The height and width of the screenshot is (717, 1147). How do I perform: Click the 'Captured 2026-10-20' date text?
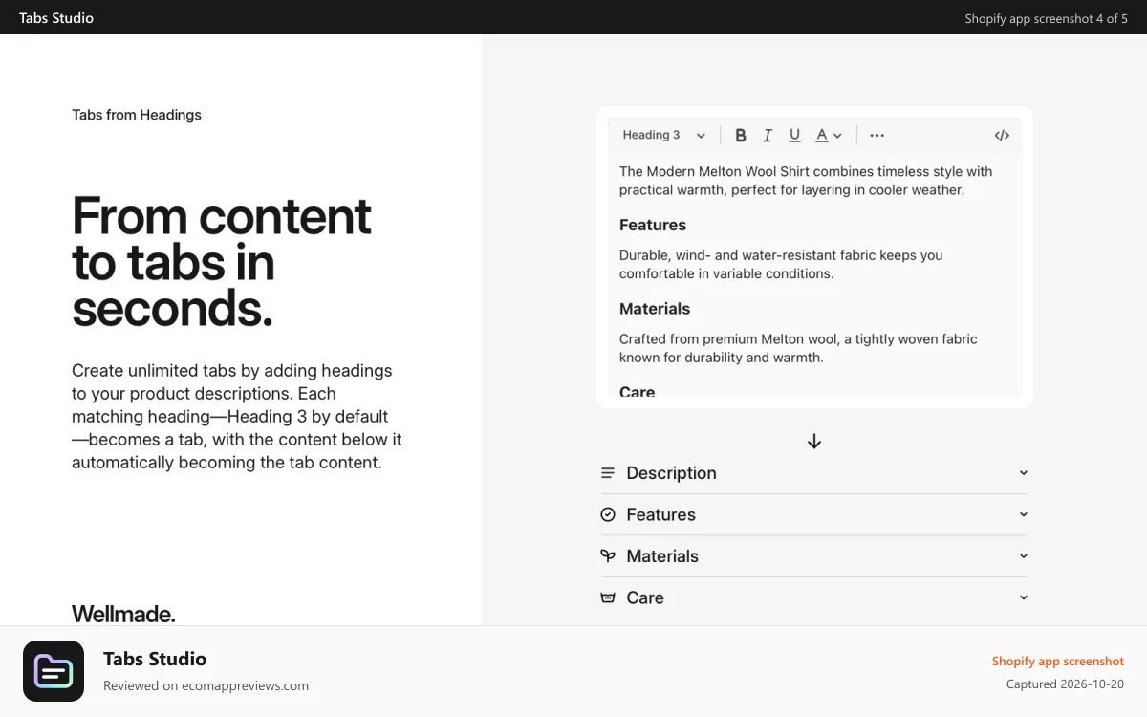point(1065,684)
